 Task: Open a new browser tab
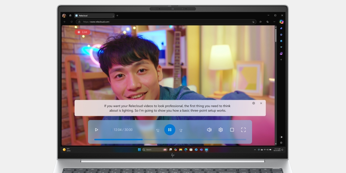117,16
